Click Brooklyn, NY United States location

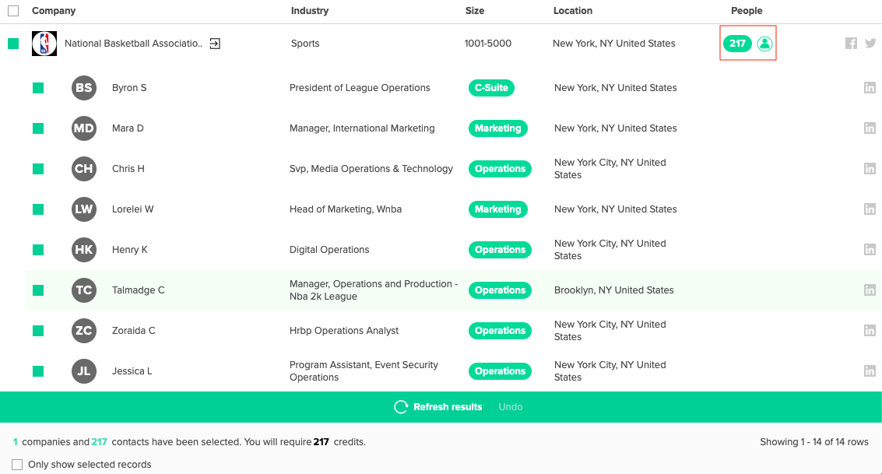click(x=613, y=290)
